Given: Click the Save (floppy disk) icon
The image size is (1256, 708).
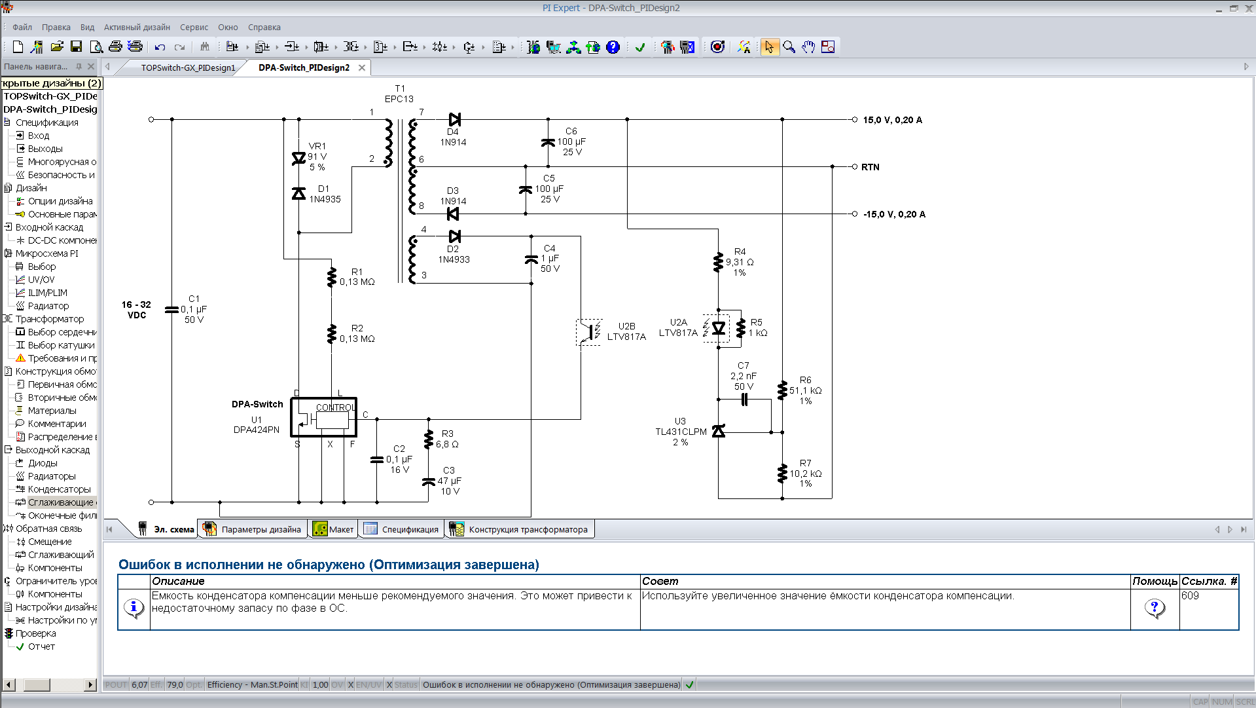Looking at the screenshot, I should pos(77,47).
